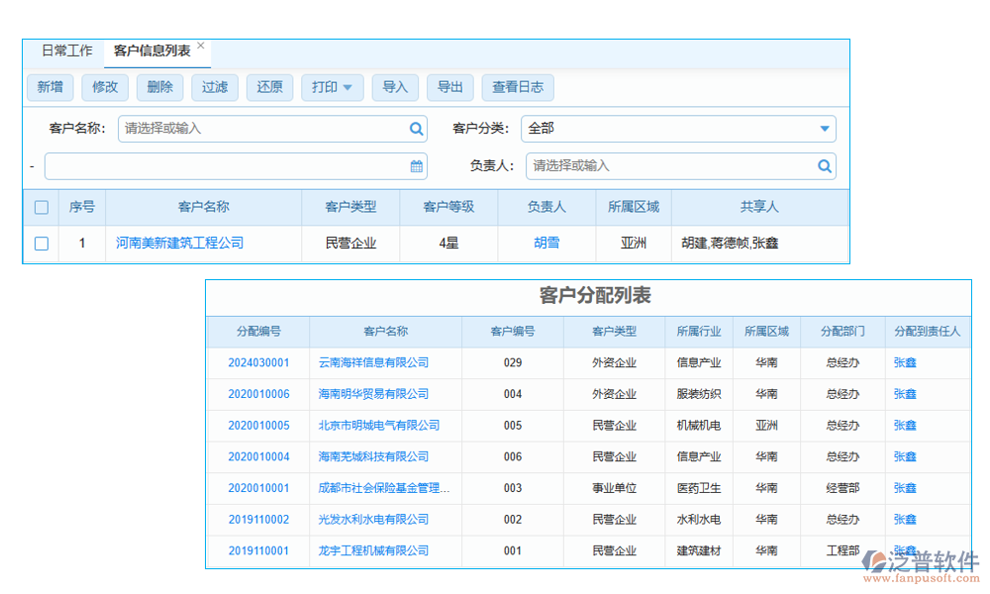Click the search icon beside 负责人 field

coord(825,166)
